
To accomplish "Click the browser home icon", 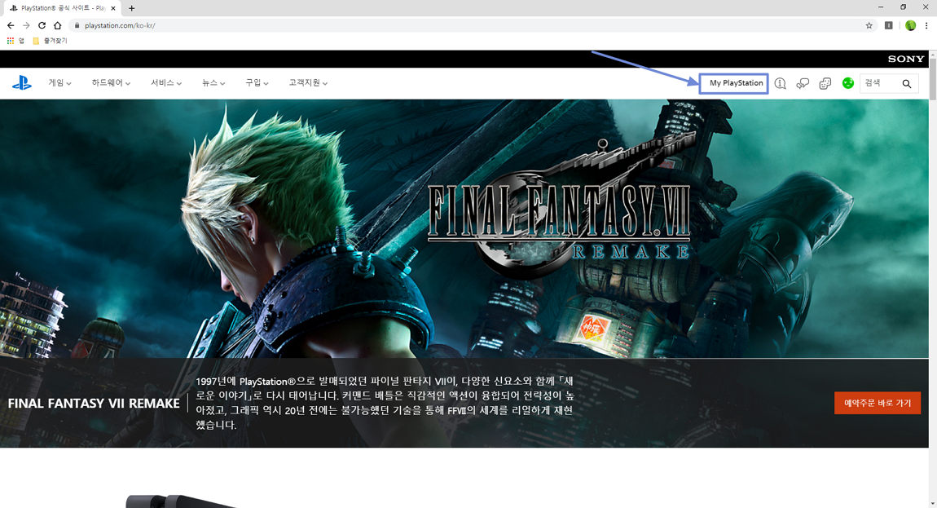I will [57, 25].
